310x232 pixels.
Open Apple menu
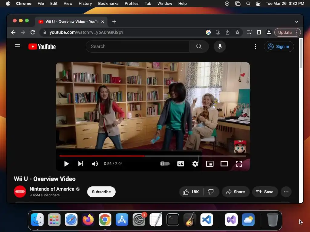coord(8,4)
